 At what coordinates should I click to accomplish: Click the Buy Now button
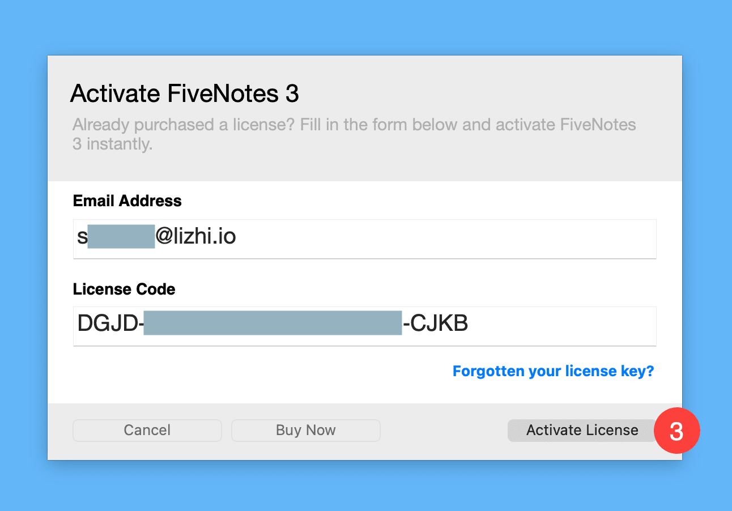(305, 431)
